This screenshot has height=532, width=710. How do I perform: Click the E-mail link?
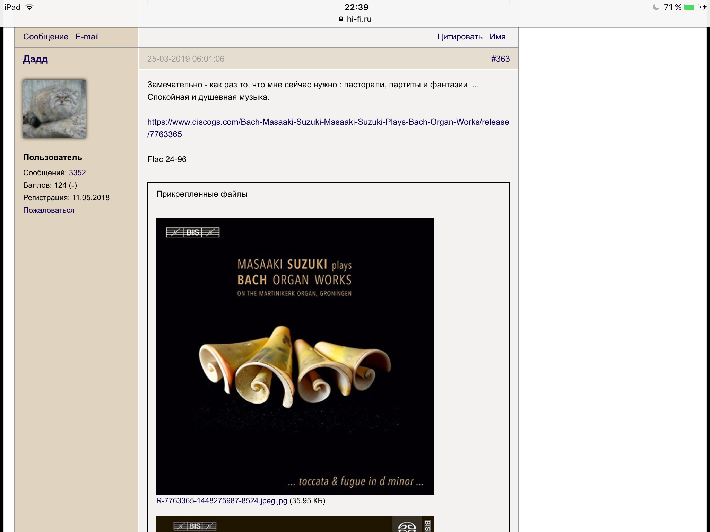87,37
